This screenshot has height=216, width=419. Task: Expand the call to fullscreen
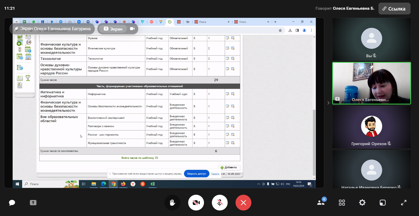coord(403,203)
